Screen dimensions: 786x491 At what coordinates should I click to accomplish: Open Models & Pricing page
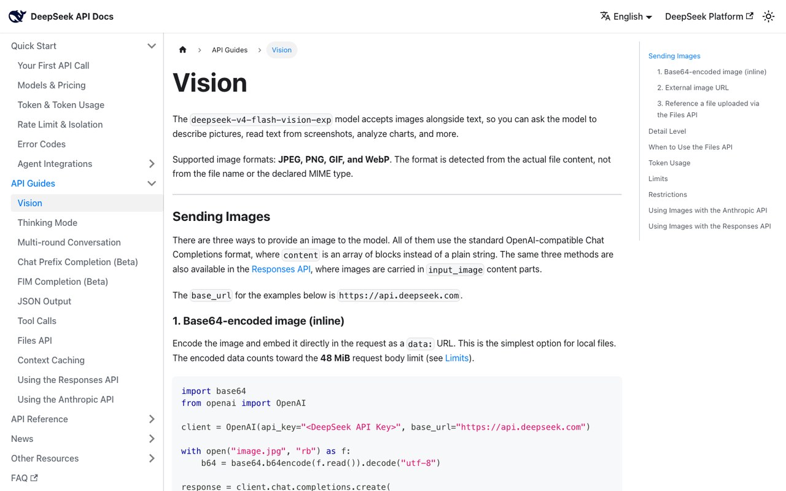(52, 85)
